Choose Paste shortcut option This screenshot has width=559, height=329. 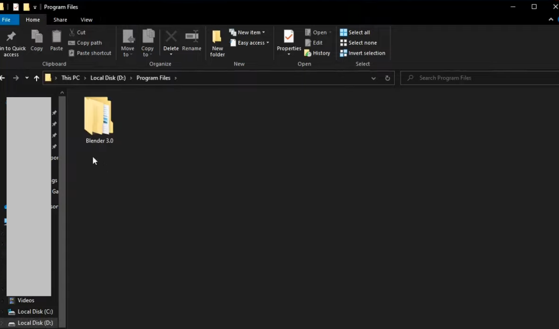[x=90, y=53]
